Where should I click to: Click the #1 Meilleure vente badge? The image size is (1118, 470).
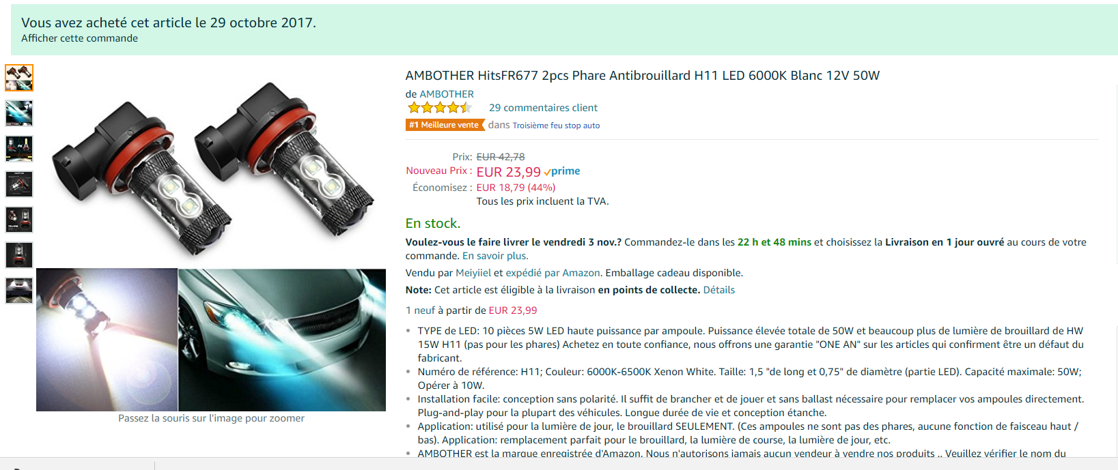point(445,125)
